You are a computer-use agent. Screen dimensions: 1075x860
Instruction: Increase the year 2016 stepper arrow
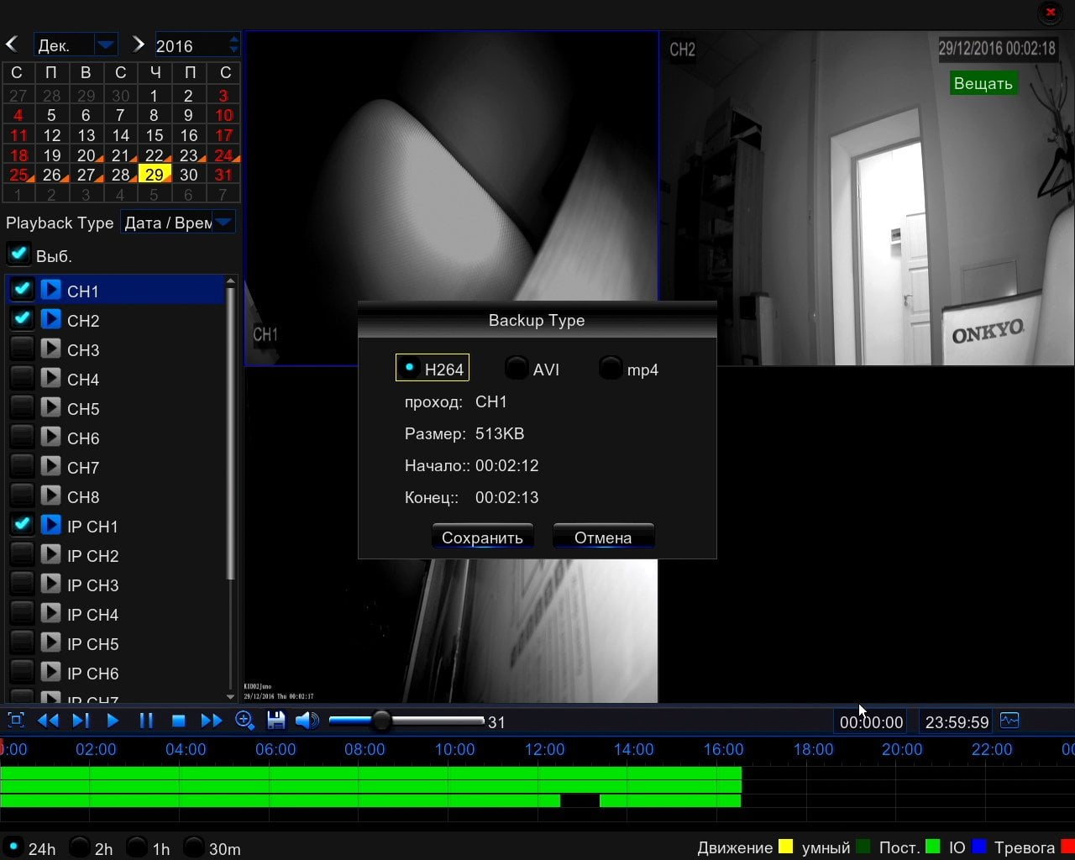click(x=233, y=39)
